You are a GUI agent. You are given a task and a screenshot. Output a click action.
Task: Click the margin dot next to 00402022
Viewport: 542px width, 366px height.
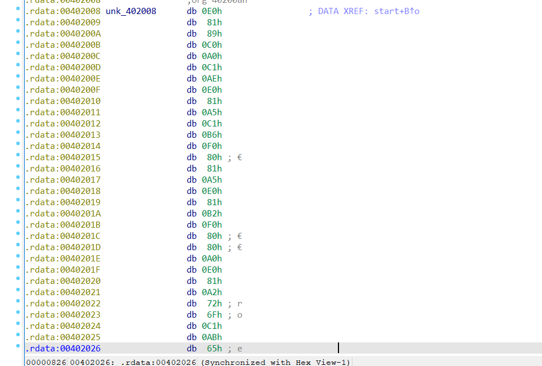click(x=18, y=302)
